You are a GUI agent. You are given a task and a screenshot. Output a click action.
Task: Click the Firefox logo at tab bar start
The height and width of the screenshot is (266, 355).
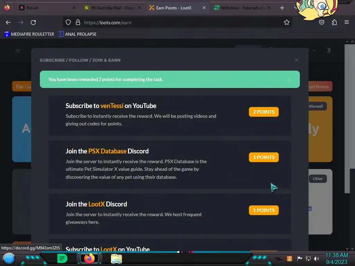coord(7,8)
